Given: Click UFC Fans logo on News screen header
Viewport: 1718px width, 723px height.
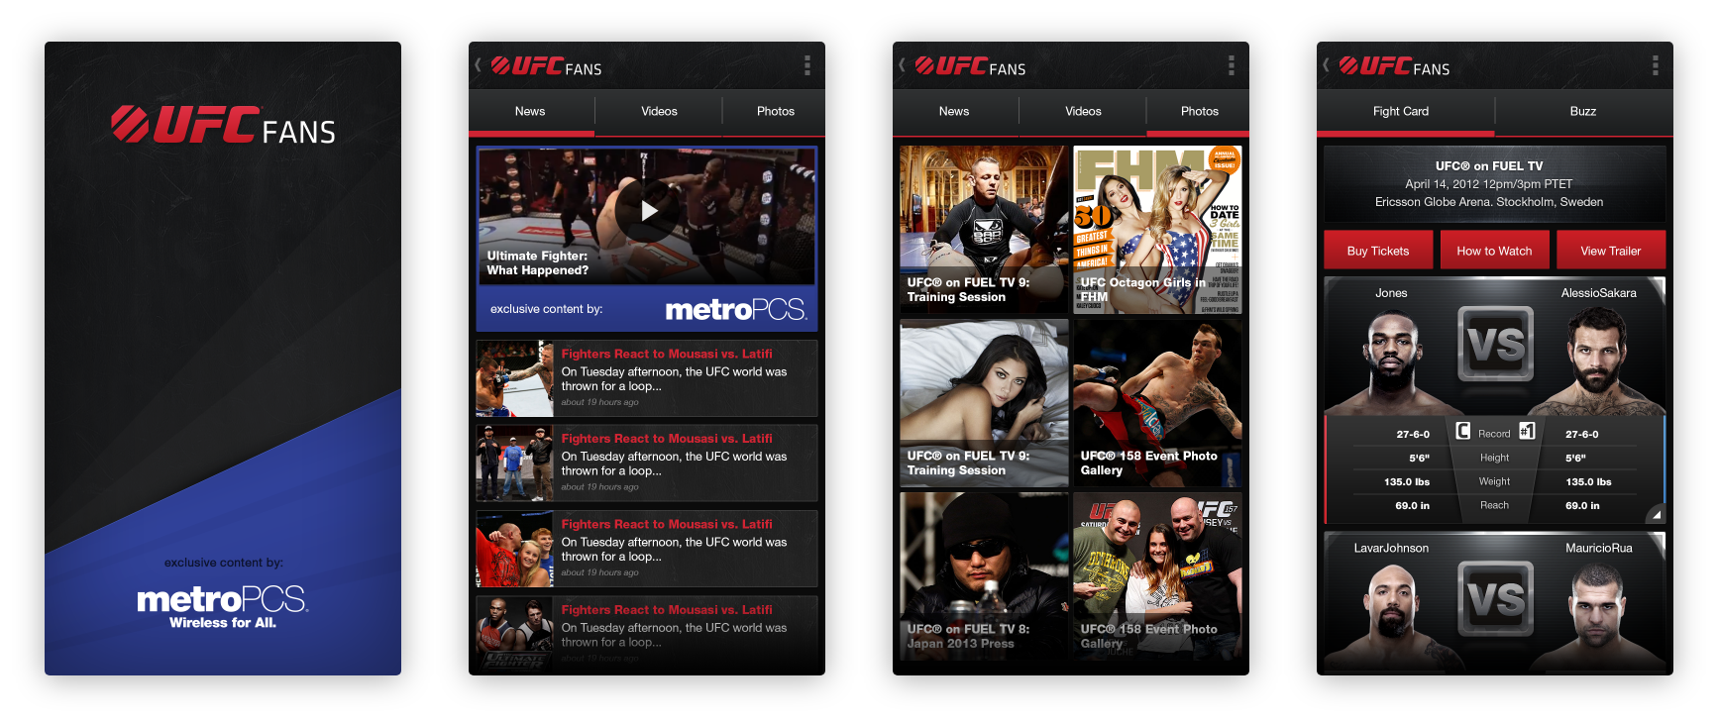Looking at the screenshot, I should point(546,66).
